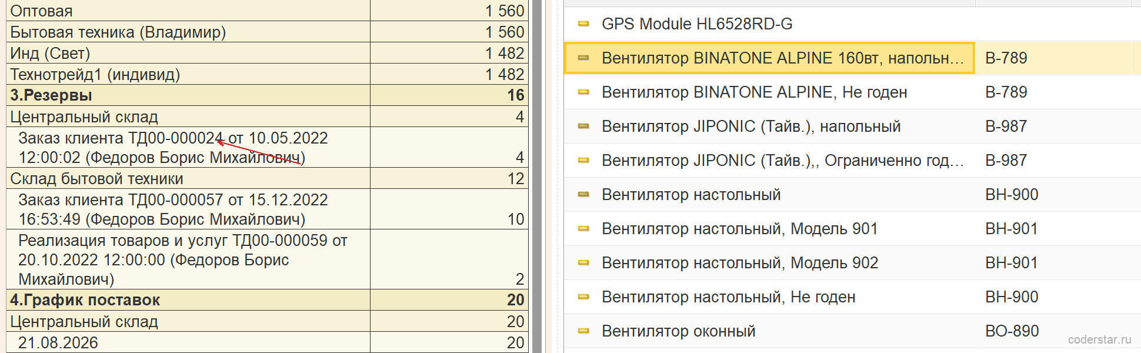Click the report panel vertical scrollbar
The width and height of the screenshot is (1141, 353).
pos(536,176)
